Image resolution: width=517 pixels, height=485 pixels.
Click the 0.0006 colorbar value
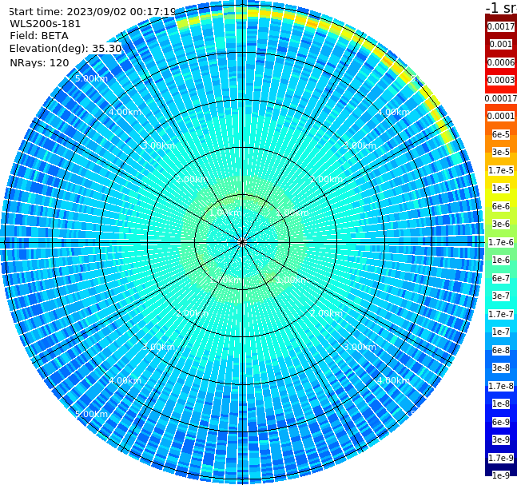point(500,62)
